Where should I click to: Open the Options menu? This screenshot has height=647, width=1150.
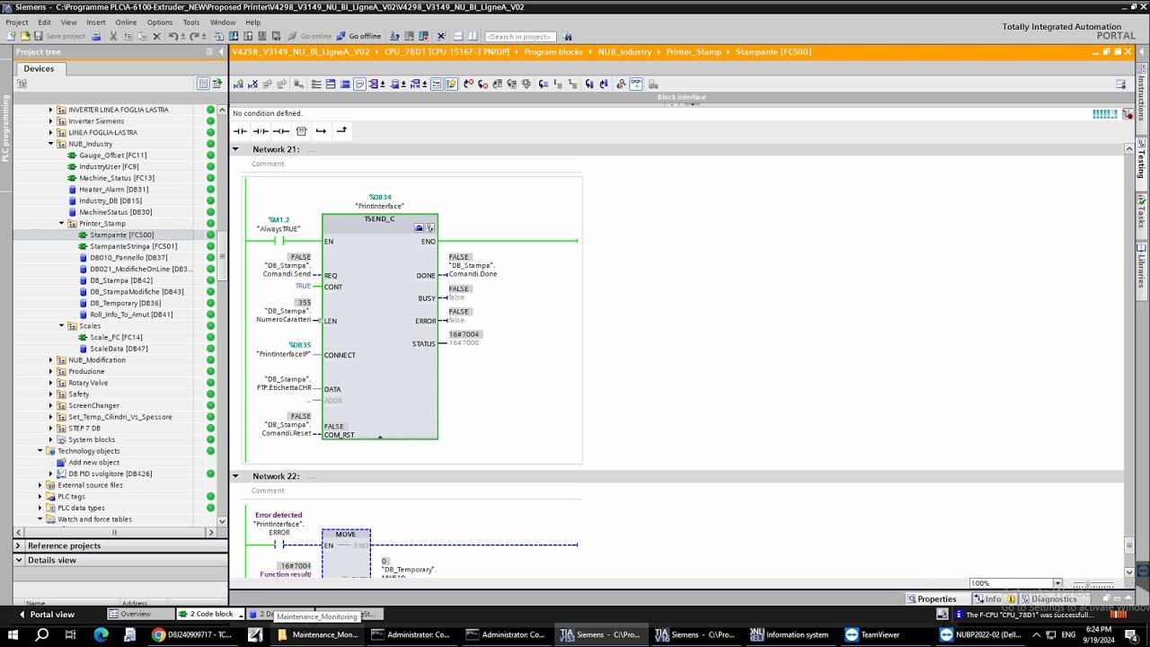(x=160, y=22)
